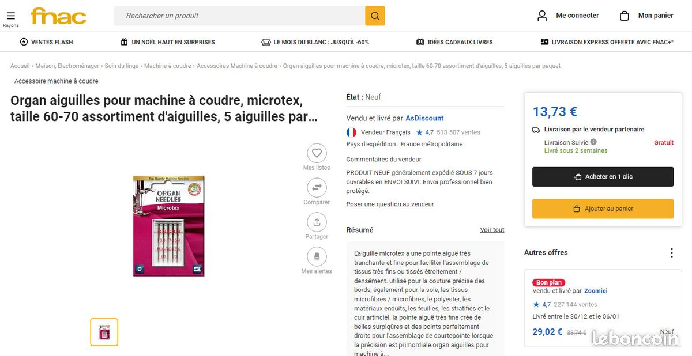Viewport: 692px width, 356px height.
Task: Click the Partager share icon
Action: pyautogui.click(x=317, y=222)
